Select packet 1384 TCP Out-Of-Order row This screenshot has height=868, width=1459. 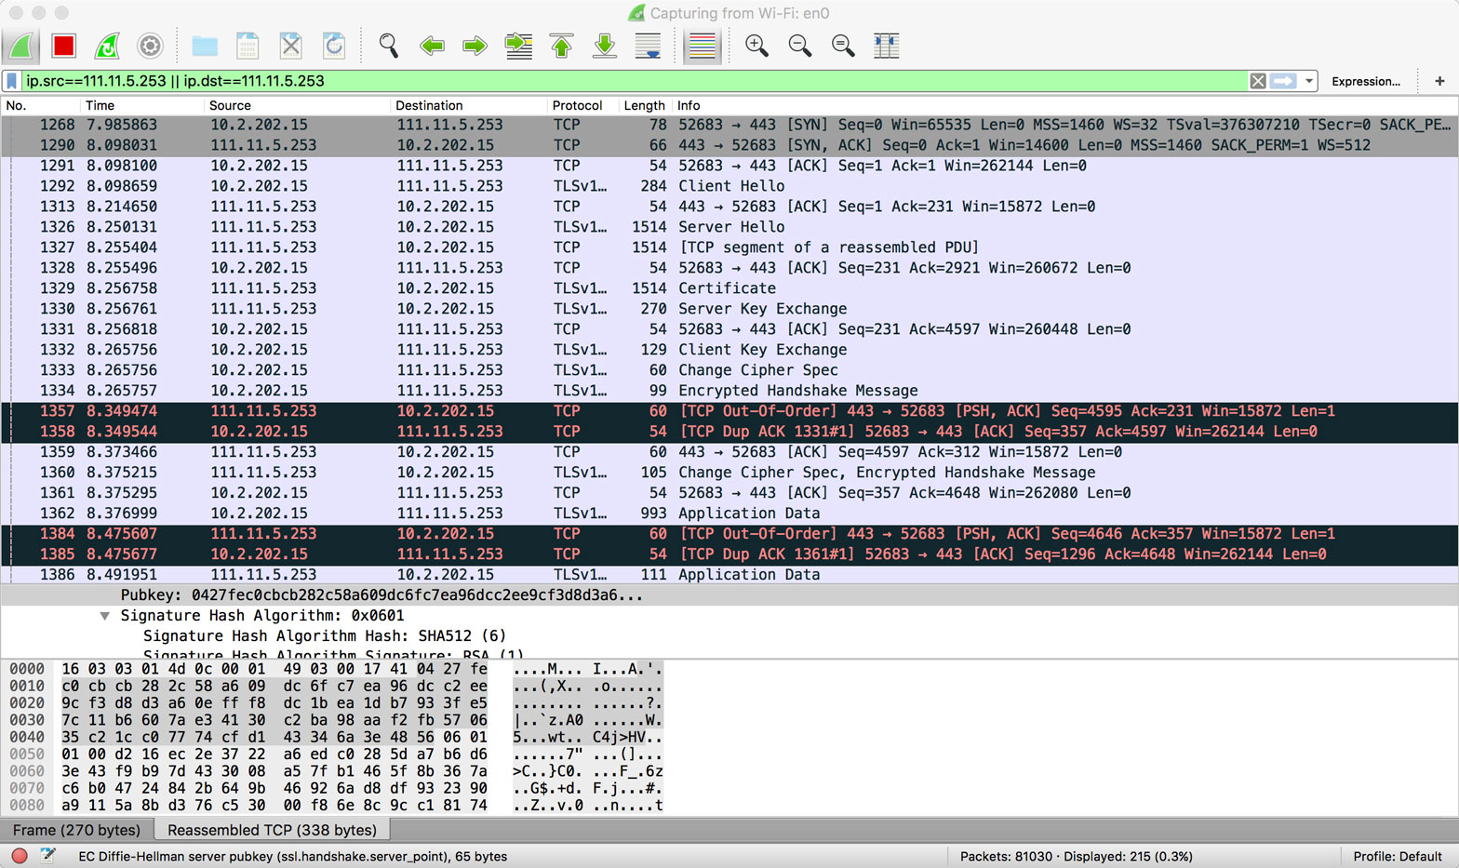point(729,534)
